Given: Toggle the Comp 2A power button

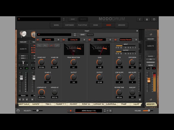Looking at the screenshot, I should 64,40.
